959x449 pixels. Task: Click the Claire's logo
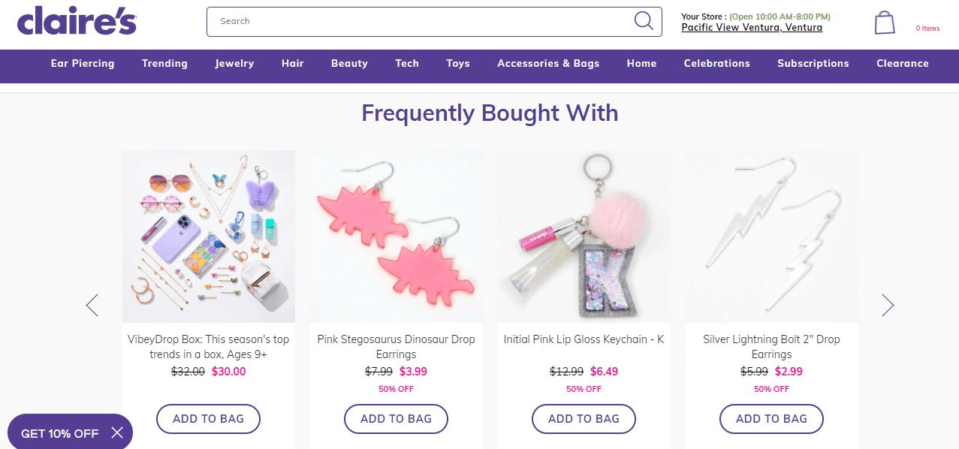[77, 21]
